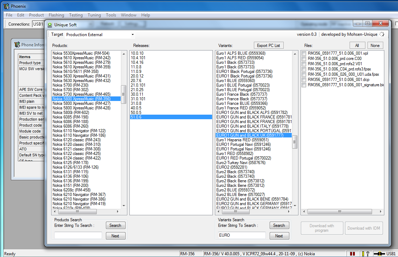Viewport: 398px width, 257px height.
Task: Click the spinning loader icon beside developer name
Action: click(382, 34)
